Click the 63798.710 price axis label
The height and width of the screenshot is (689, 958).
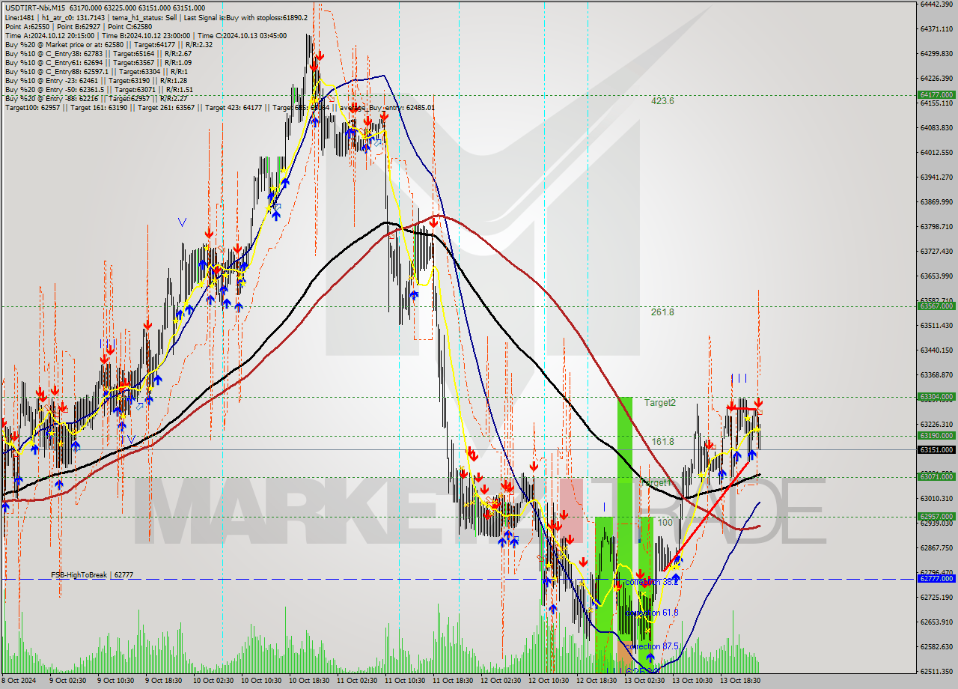[x=936, y=227]
